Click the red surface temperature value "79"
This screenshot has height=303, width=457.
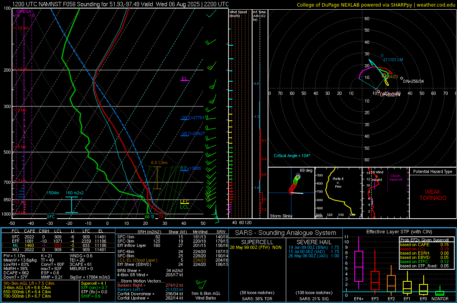point(161,217)
